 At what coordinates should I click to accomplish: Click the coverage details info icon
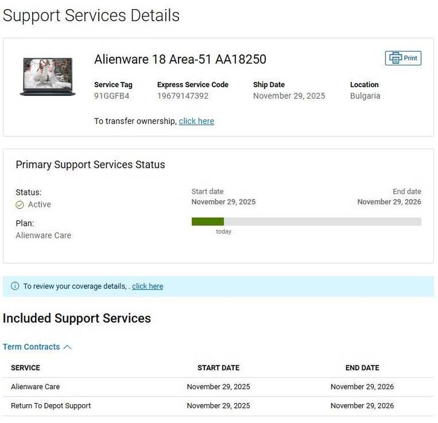[x=15, y=286]
